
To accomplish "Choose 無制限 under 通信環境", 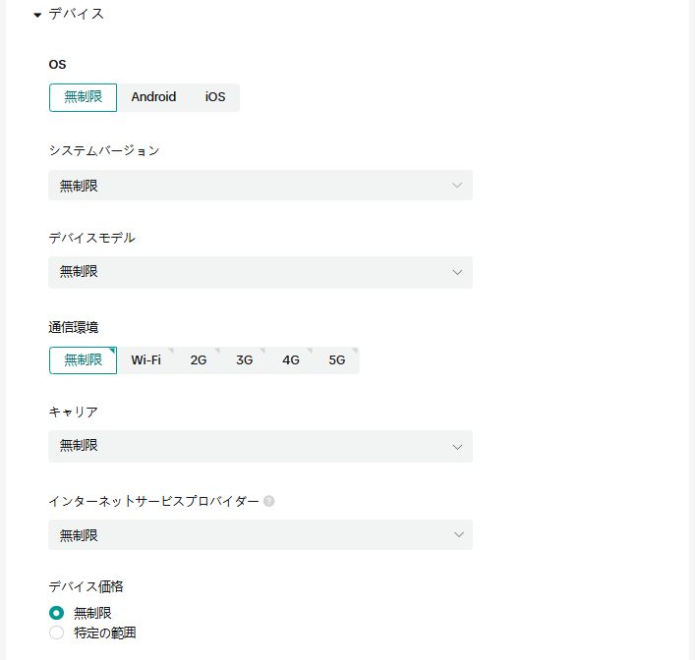I will (83, 360).
